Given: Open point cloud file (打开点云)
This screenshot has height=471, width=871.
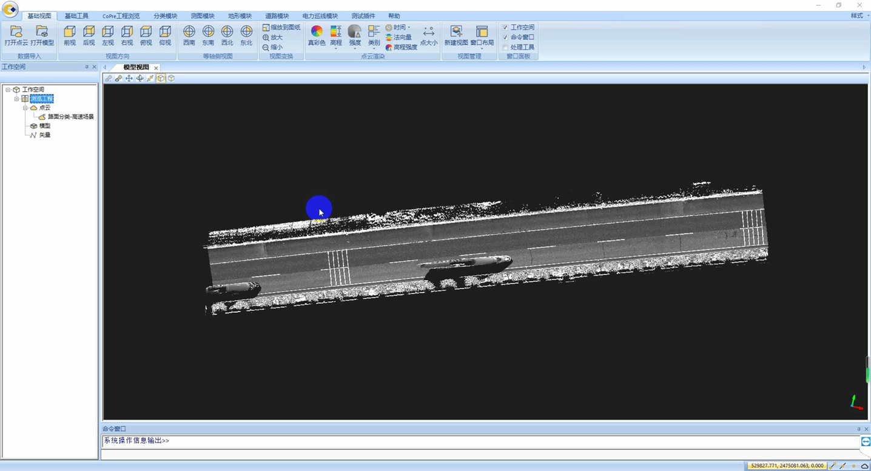Looking at the screenshot, I should click(16, 36).
